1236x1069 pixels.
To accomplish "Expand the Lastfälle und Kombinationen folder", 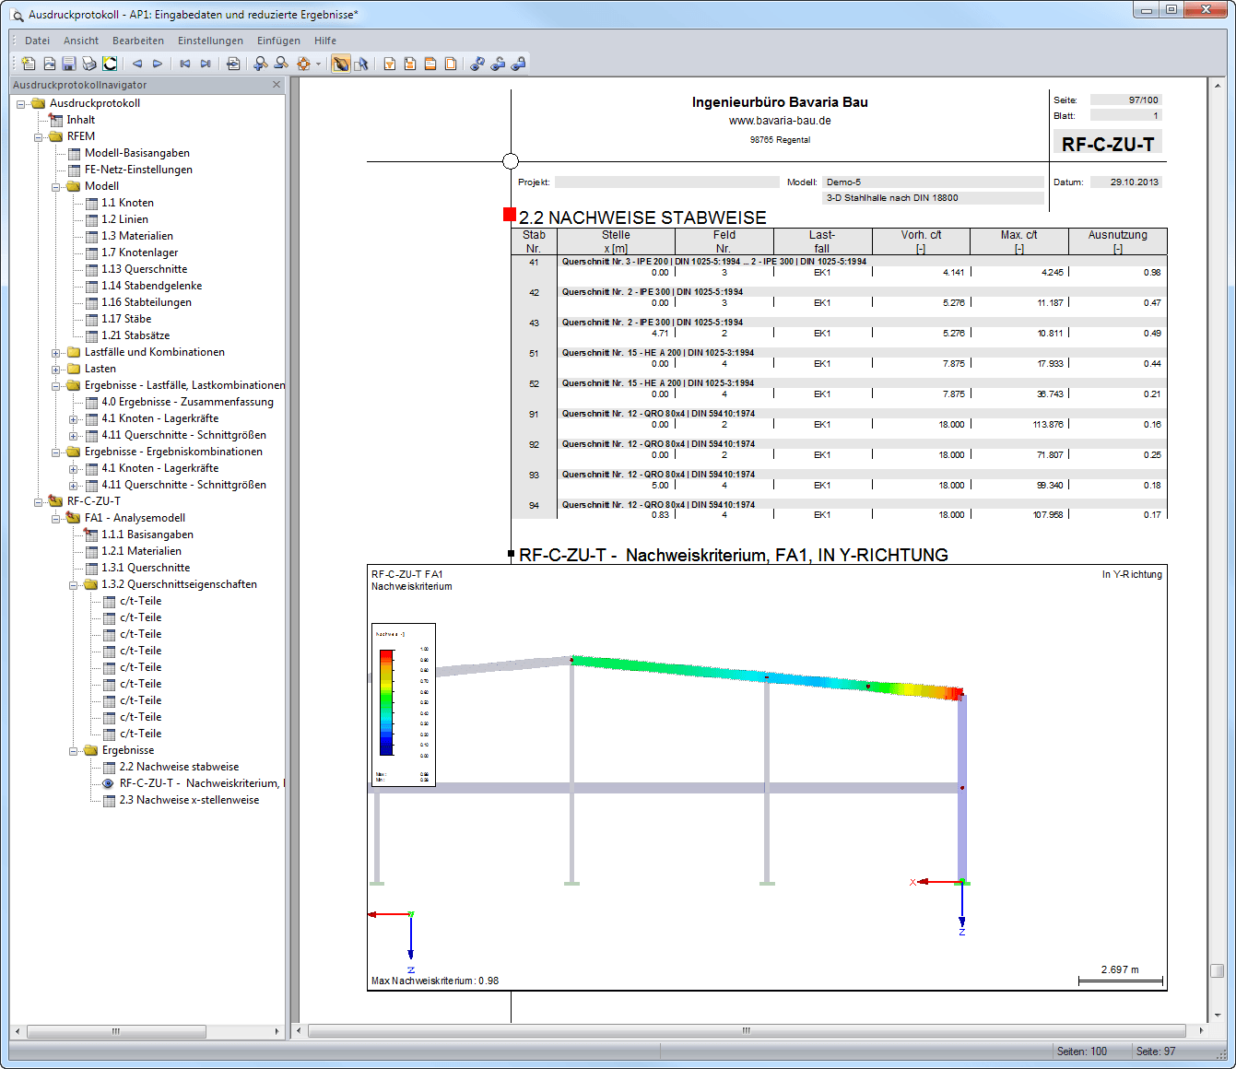I will coord(56,352).
